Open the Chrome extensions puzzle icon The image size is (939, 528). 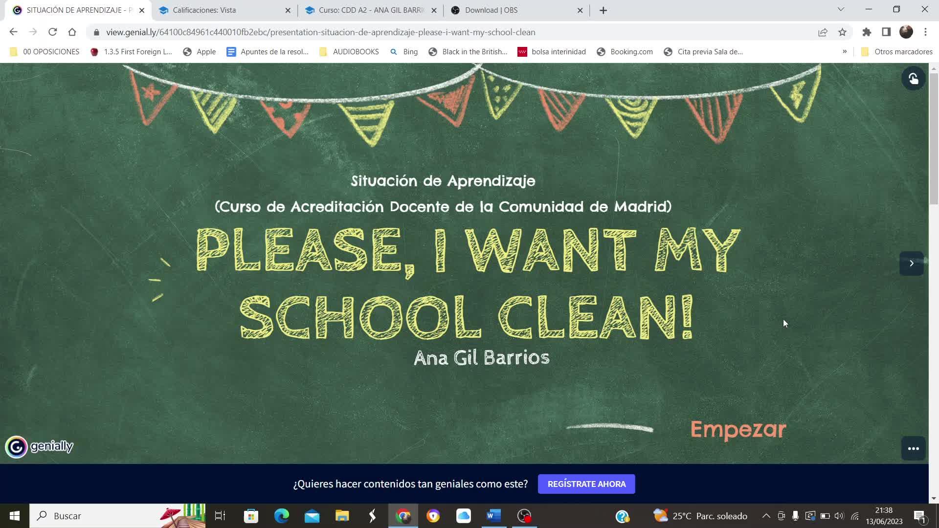867,32
